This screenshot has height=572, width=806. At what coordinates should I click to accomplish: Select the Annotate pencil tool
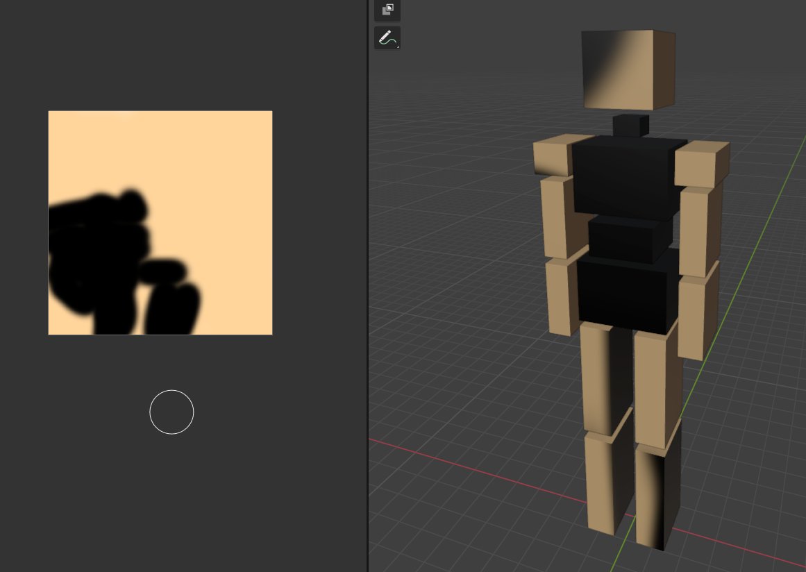pyautogui.click(x=387, y=38)
